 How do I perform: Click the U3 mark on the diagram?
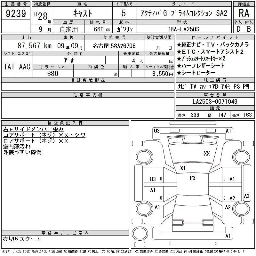coord(156,131)
